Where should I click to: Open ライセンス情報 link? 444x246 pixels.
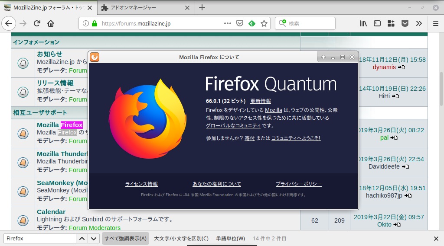[x=142, y=184]
